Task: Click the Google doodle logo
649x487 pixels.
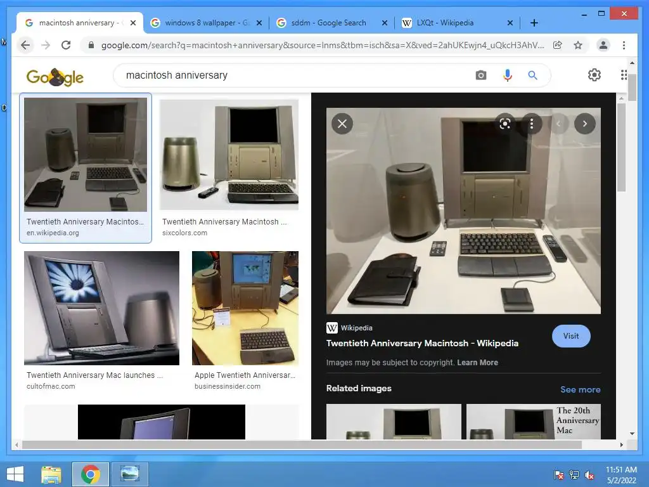Action: (x=55, y=77)
